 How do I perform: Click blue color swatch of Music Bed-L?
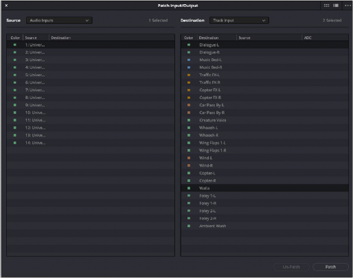click(x=189, y=60)
